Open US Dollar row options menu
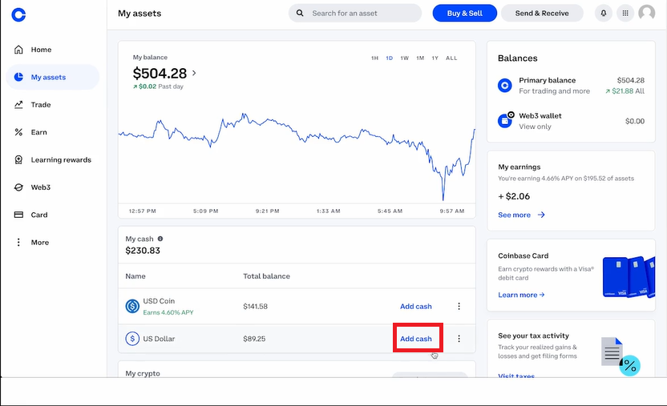667x406 pixels. (459, 339)
